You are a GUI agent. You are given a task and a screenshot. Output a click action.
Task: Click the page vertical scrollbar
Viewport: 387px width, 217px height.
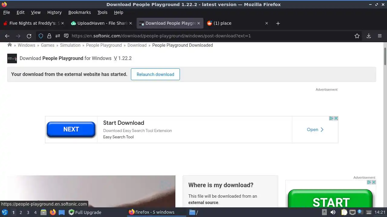385,56
